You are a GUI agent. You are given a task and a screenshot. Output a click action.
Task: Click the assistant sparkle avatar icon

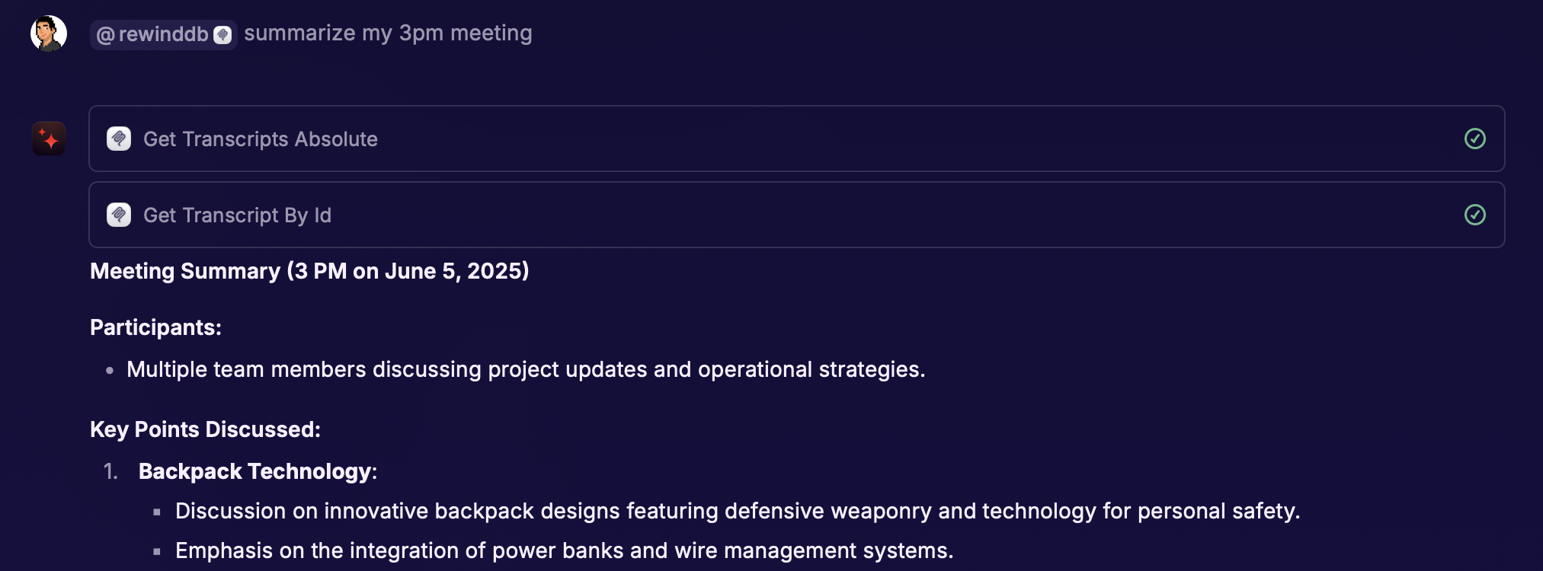coord(49,139)
